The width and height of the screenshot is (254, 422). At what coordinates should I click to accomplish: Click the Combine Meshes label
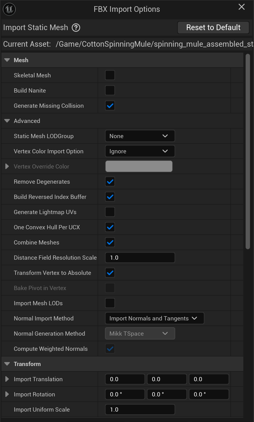point(37,243)
